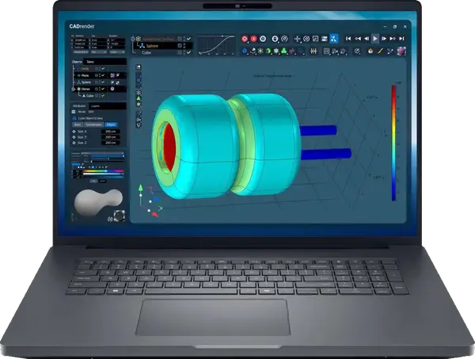Open the Layers tab
The image size is (475, 359).
coord(96,105)
